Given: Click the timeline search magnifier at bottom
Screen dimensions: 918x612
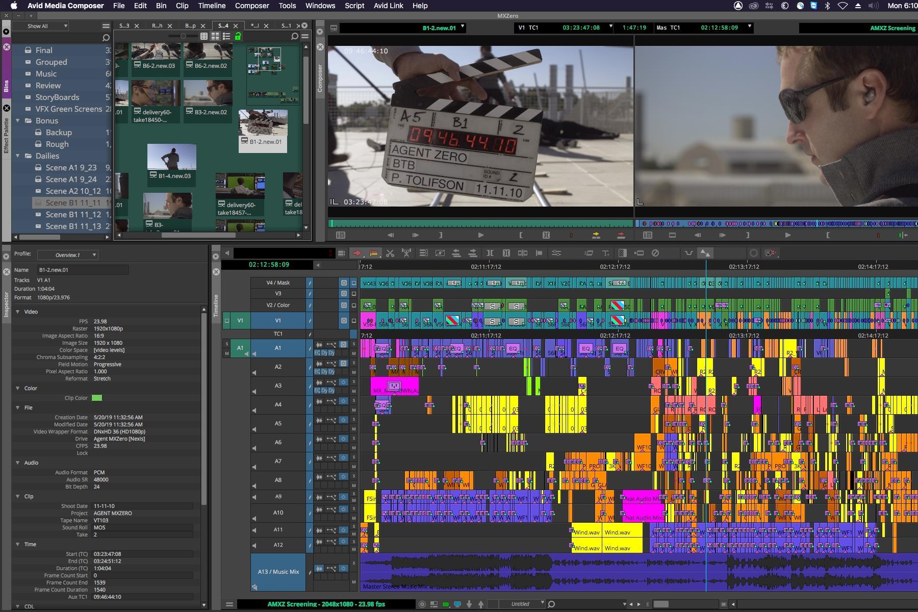Looking at the screenshot, I should click(551, 604).
